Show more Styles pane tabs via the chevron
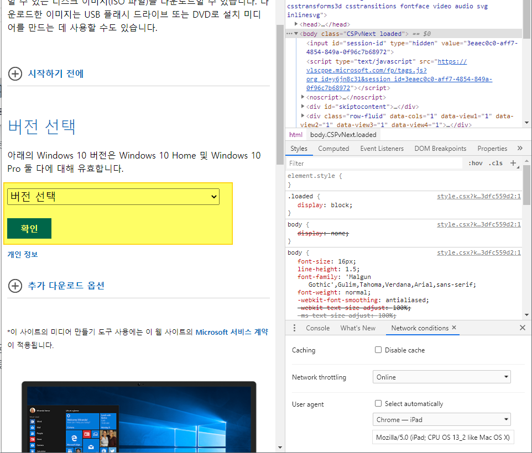The width and height of the screenshot is (532, 453). (x=520, y=148)
